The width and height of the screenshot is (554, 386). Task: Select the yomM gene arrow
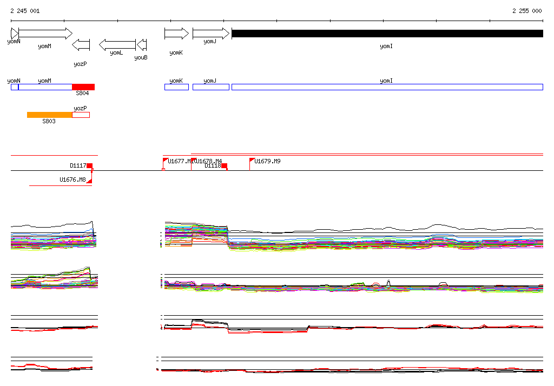coord(45,34)
